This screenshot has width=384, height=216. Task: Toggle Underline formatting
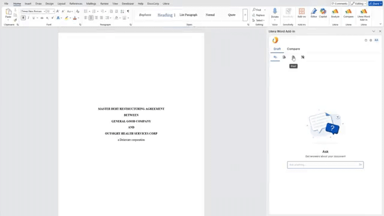[x=34, y=18]
